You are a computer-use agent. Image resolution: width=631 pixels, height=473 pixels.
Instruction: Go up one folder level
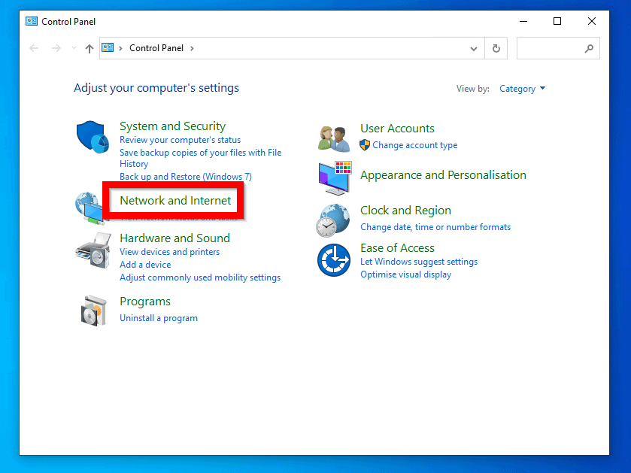click(x=89, y=48)
